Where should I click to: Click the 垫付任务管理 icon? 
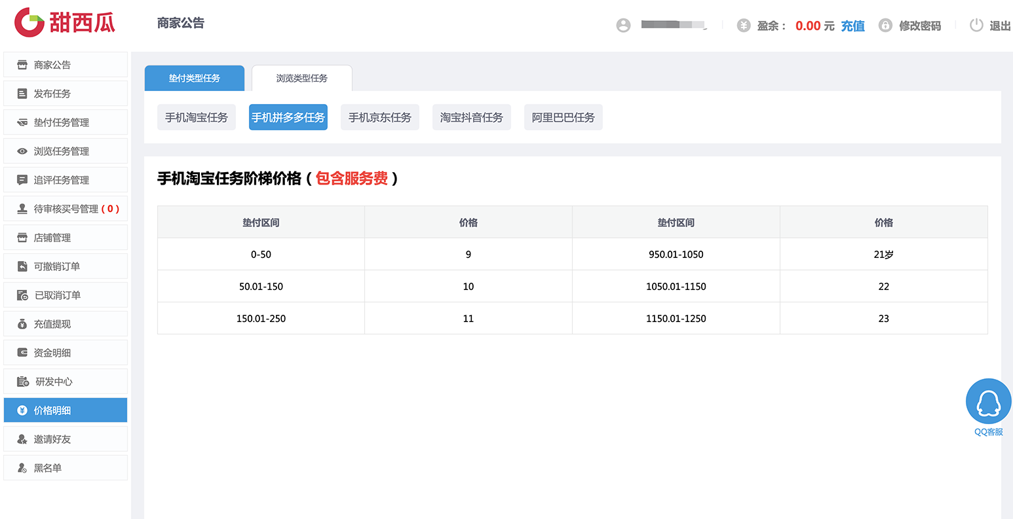click(x=22, y=122)
